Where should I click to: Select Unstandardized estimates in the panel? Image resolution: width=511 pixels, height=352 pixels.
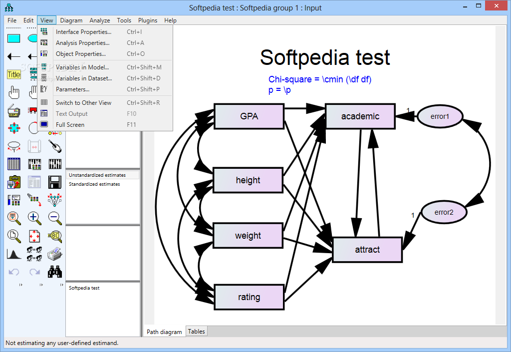coord(103,175)
